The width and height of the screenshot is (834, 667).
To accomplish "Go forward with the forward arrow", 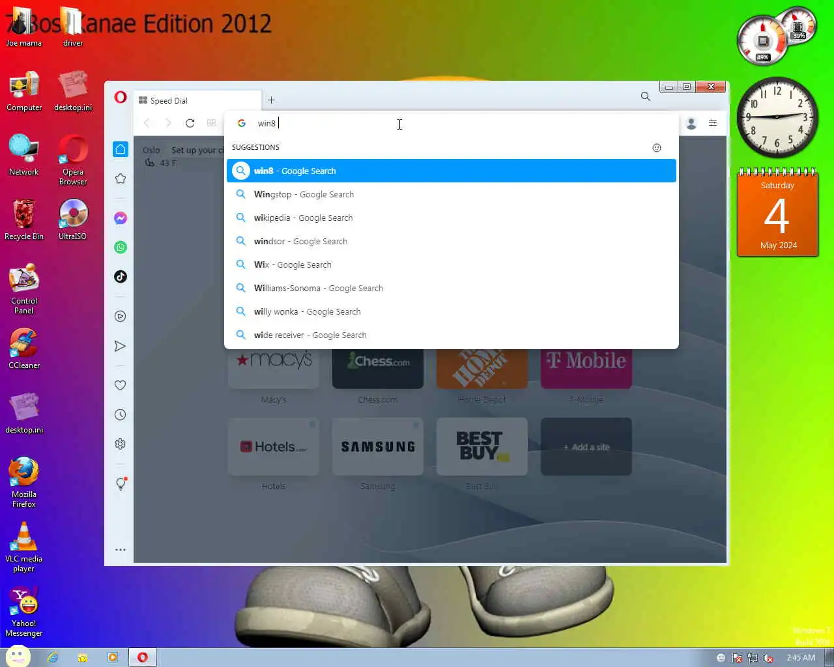I will pos(168,123).
